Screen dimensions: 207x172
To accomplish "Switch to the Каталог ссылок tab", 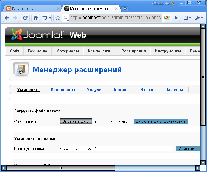I will coord(32,9).
